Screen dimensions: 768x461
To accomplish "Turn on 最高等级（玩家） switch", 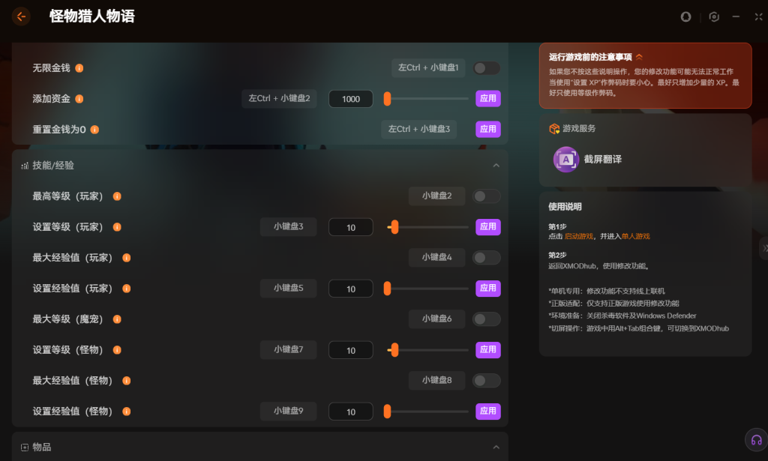I will coord(486,196).
